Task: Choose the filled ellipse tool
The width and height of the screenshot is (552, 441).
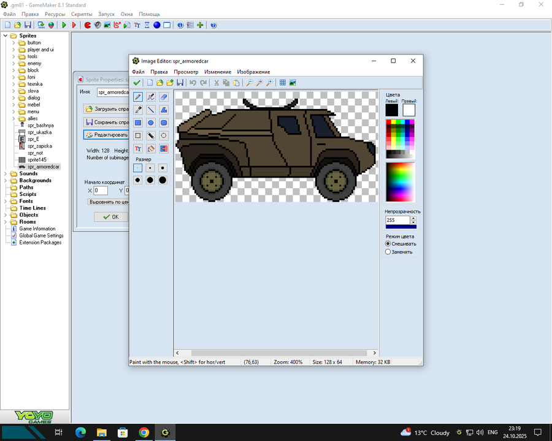Action: [x=151, y=123]
